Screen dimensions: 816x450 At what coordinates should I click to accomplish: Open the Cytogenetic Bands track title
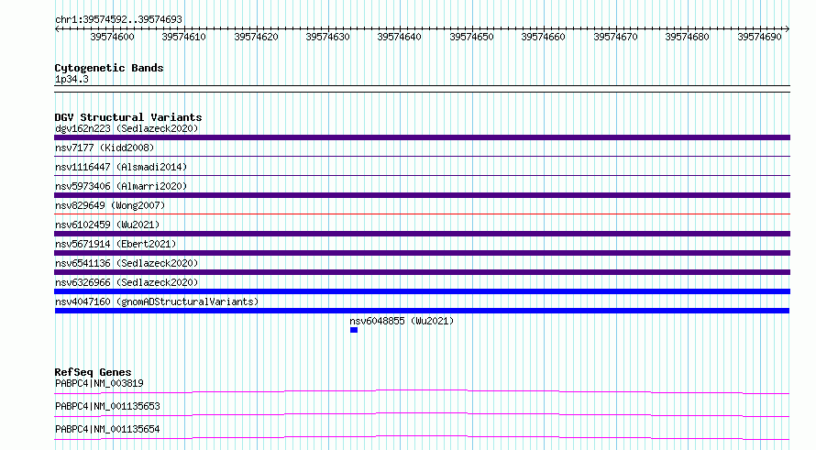pyautogui.click(x=109, y=68)
